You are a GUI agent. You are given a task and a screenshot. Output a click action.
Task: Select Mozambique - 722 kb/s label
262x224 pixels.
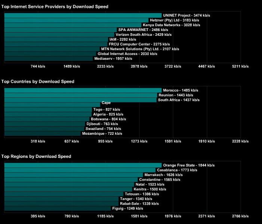(x=102, y=134)
